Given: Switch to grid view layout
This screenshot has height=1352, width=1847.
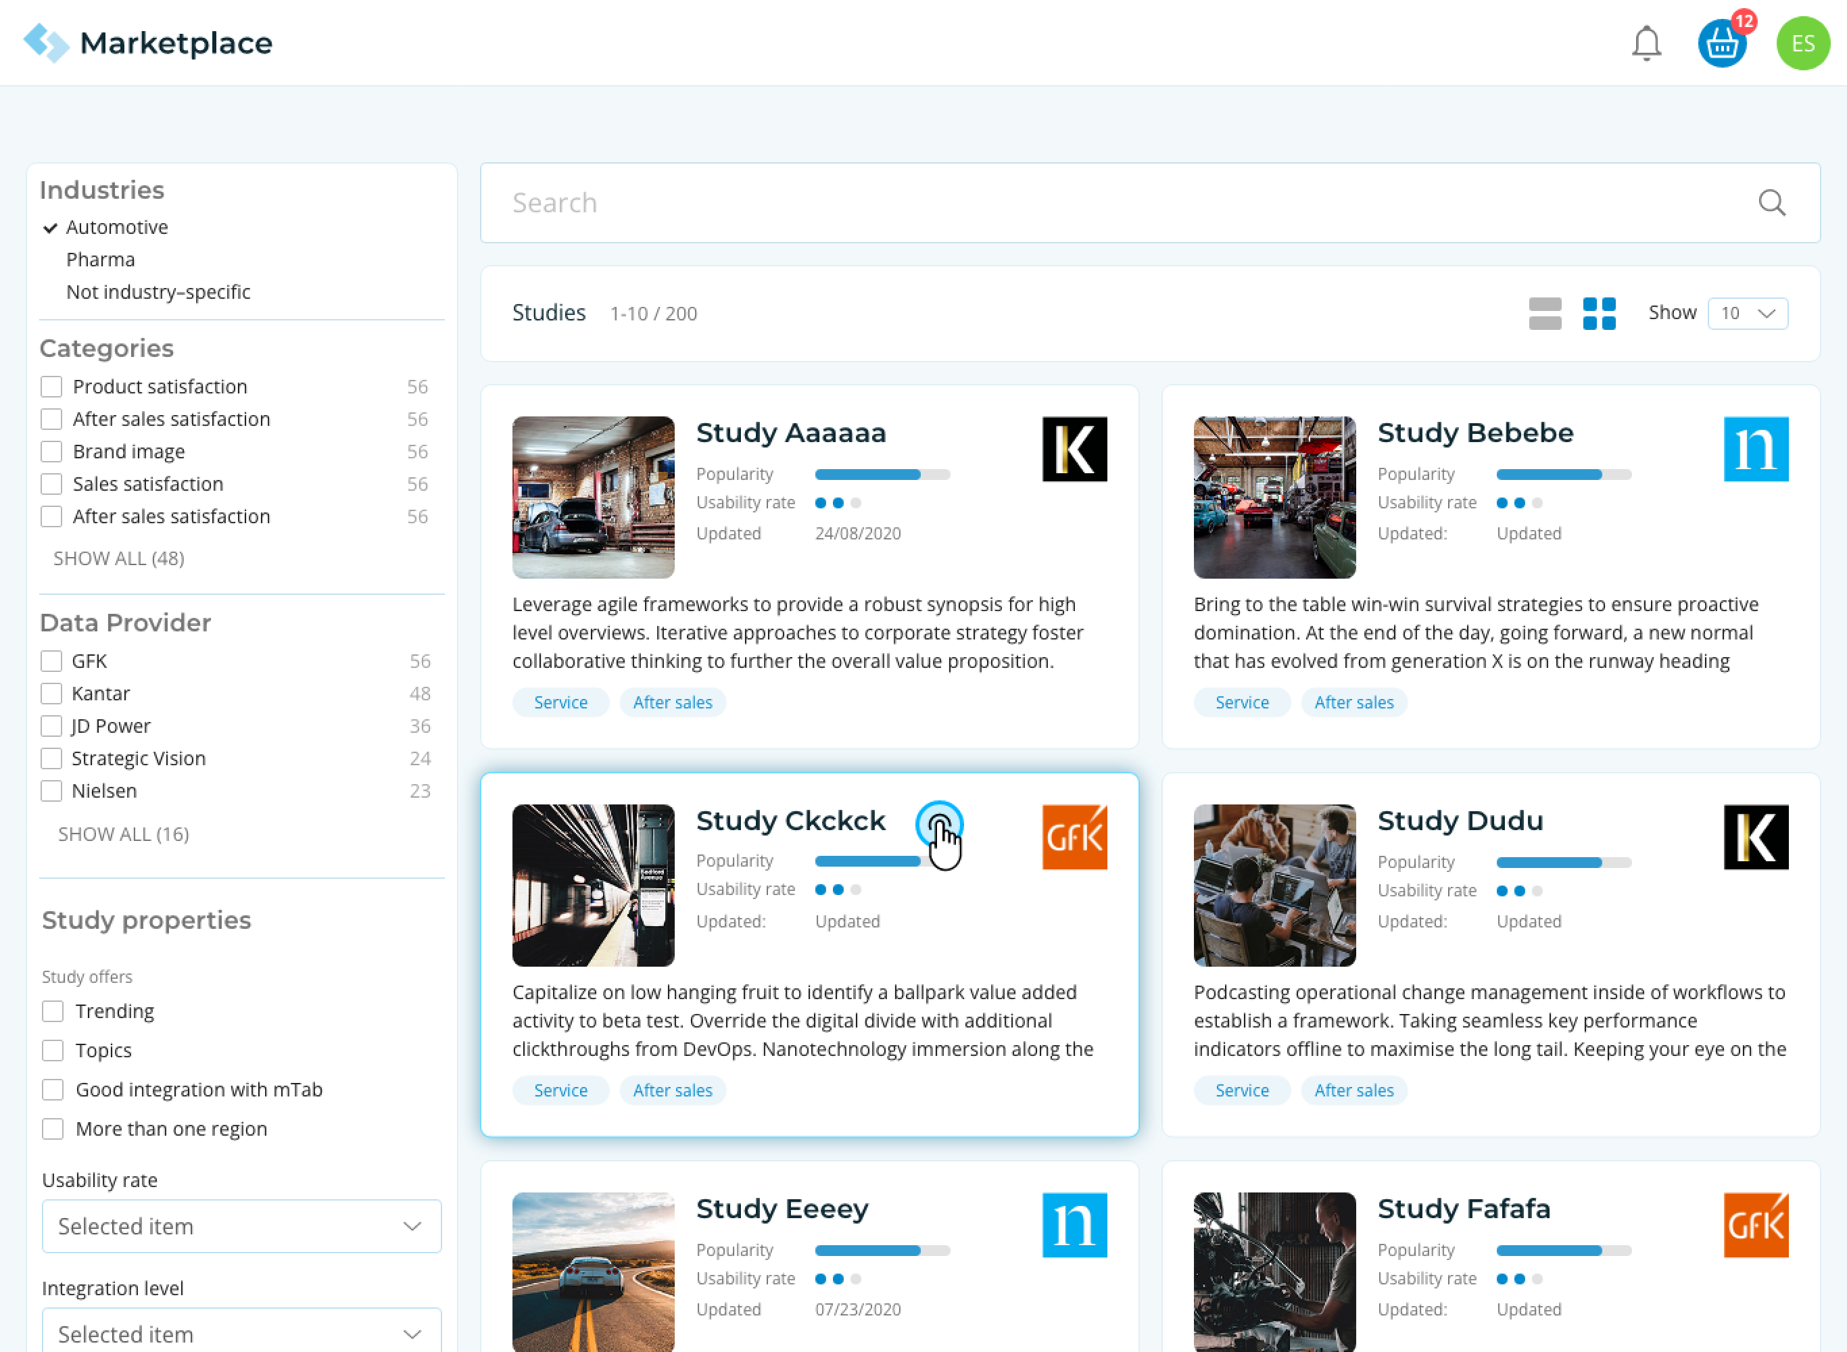Looking at the screenshot, I should coord(1598,314).
